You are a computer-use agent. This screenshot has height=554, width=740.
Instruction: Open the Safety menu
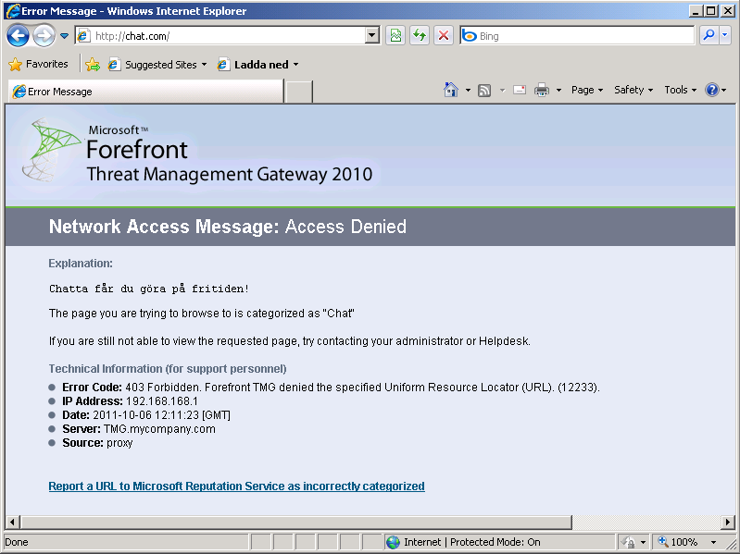[x=633, y=90]
